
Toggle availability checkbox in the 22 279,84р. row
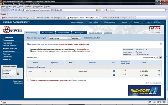(114, 75)
